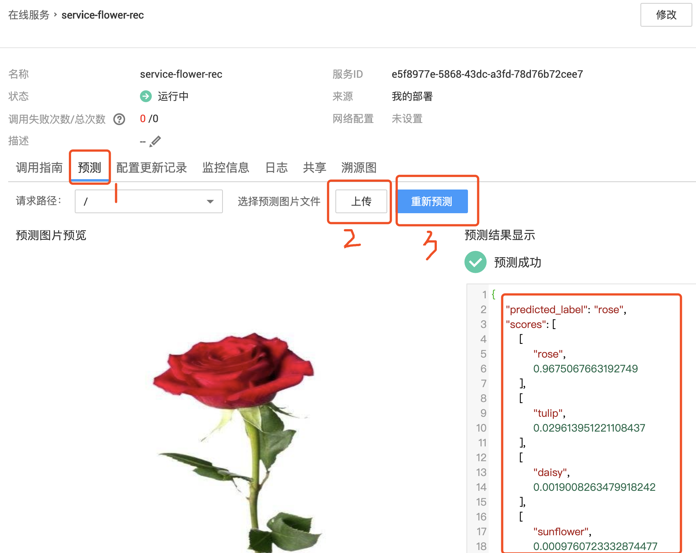Image resolution: width=696 pixels, height=553 pixels.
Task: Open the 请求路径 dropdown
Action: (149, 201)
